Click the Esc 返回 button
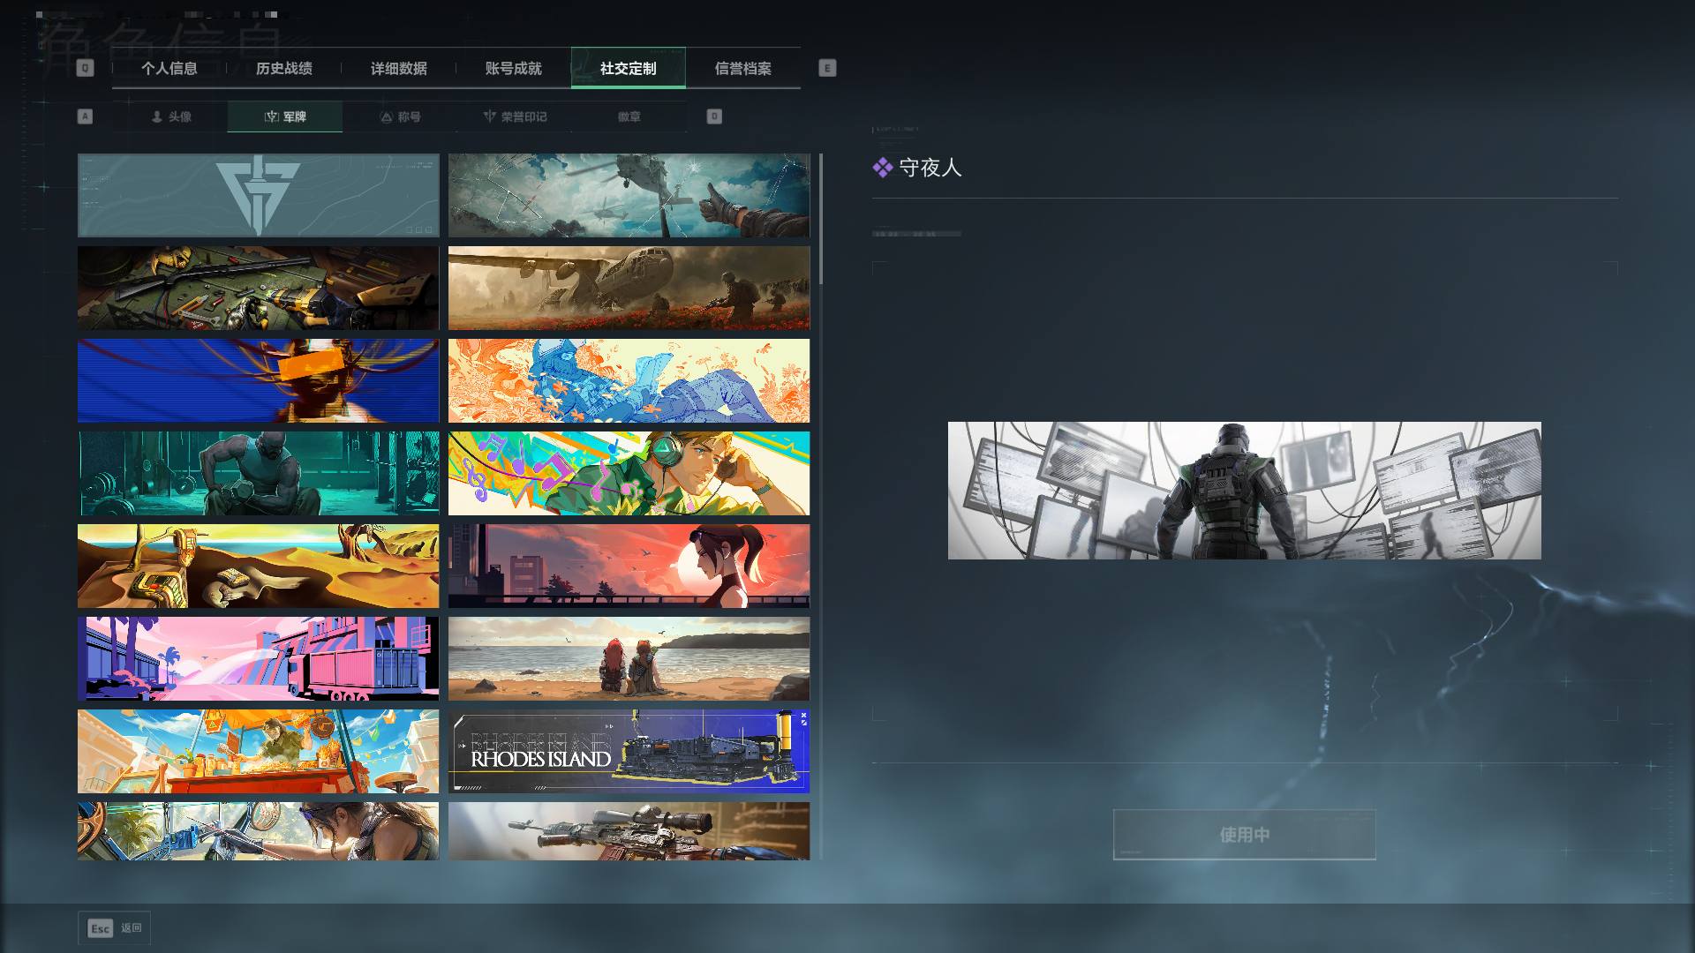Screen dimensions: 1695x953 tap(114, 928)
